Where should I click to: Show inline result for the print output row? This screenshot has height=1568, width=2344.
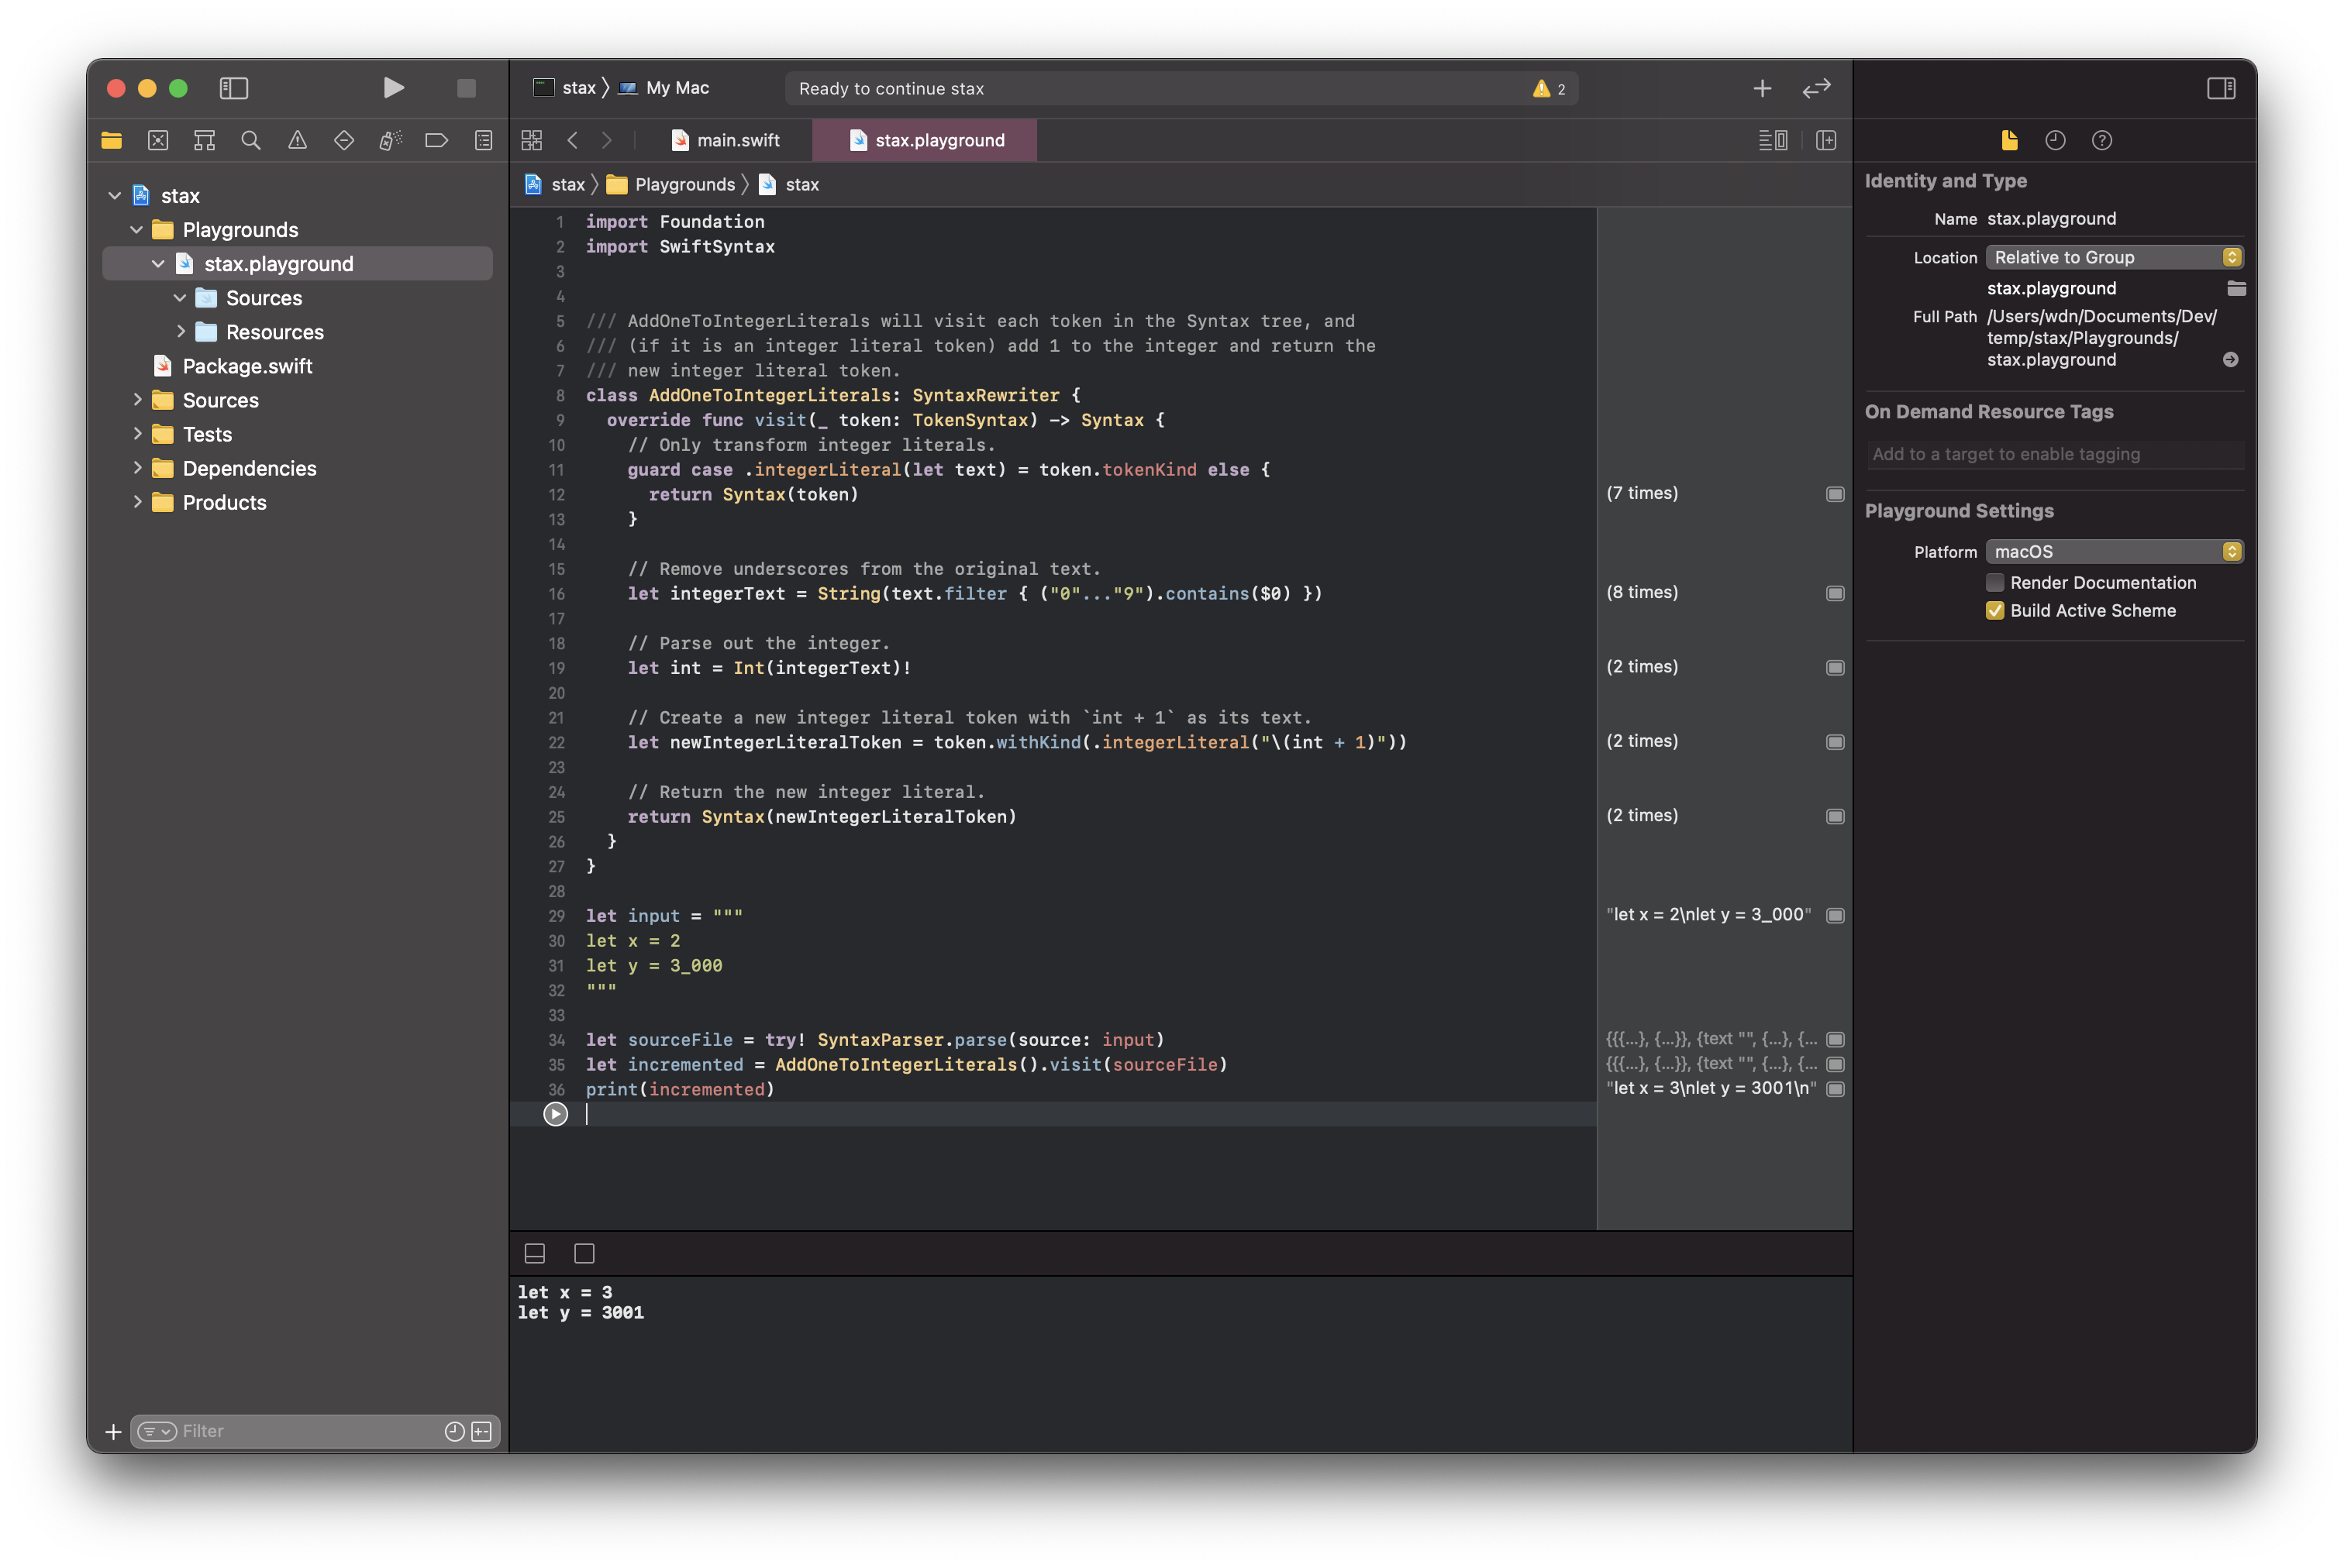click(1835, 1089)
